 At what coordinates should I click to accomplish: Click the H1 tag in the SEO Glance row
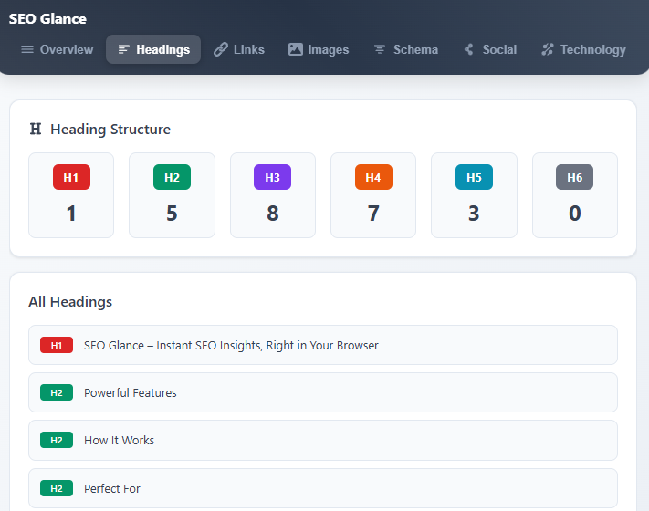(57, 345)
